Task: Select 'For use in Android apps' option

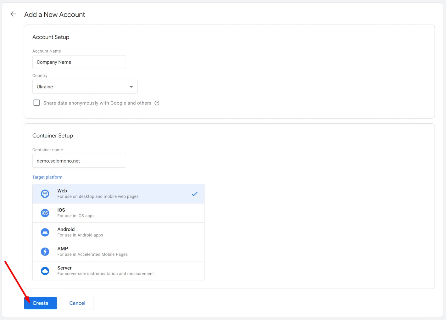Action: click(80, 235)
